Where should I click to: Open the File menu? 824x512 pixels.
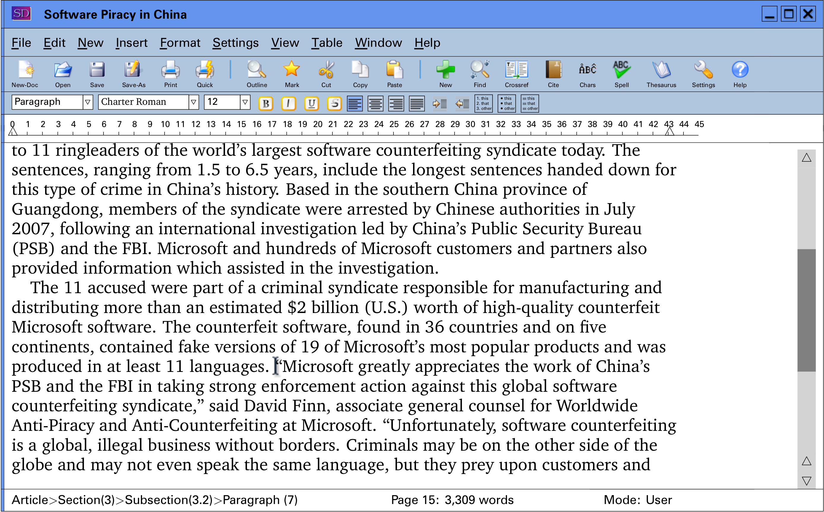(x=21, y=43)
